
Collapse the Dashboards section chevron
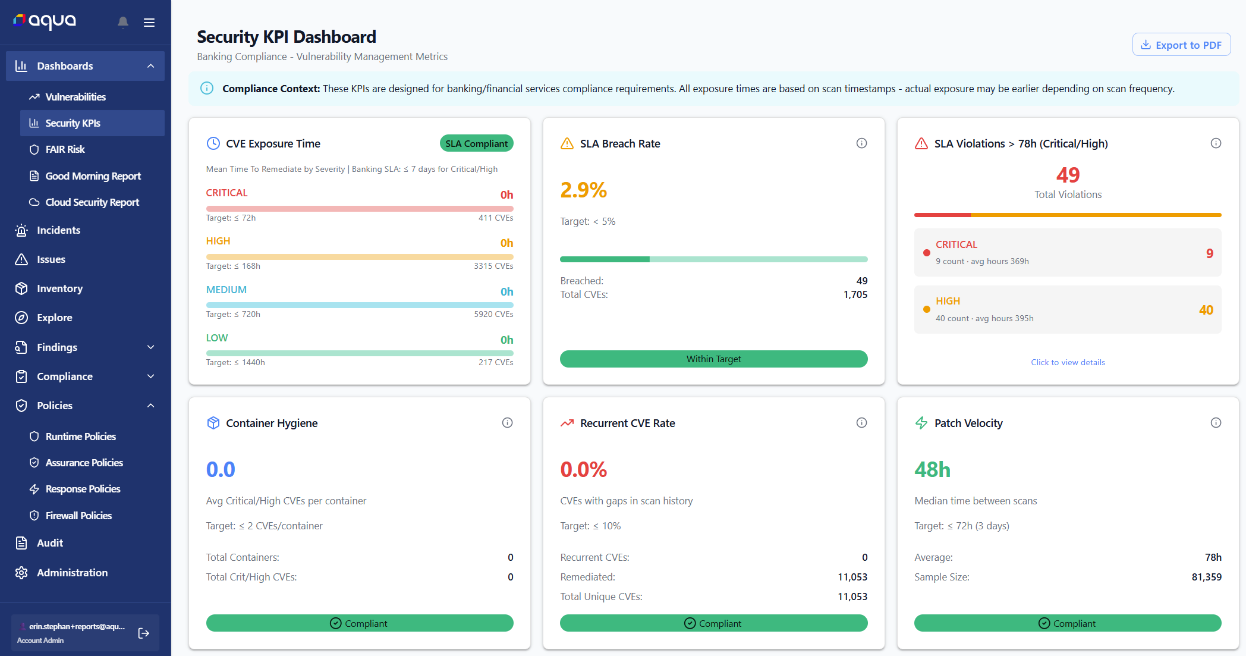tap(151, 66)
